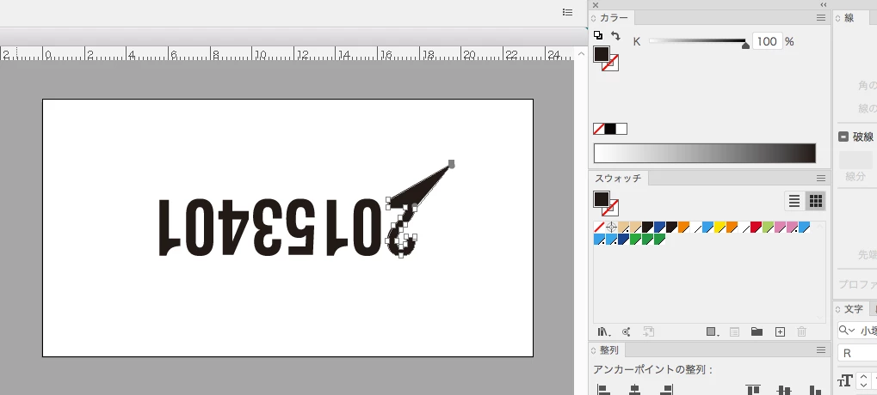Choose the light green swatch
This screenshot has height=395, width=877.
point(768,227)
